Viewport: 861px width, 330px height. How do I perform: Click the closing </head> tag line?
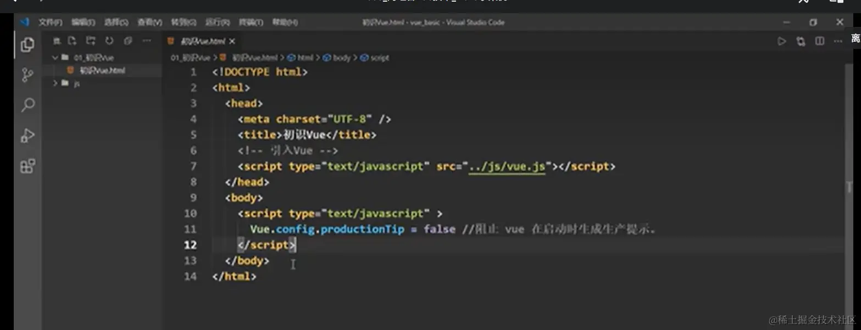point(247,182)
